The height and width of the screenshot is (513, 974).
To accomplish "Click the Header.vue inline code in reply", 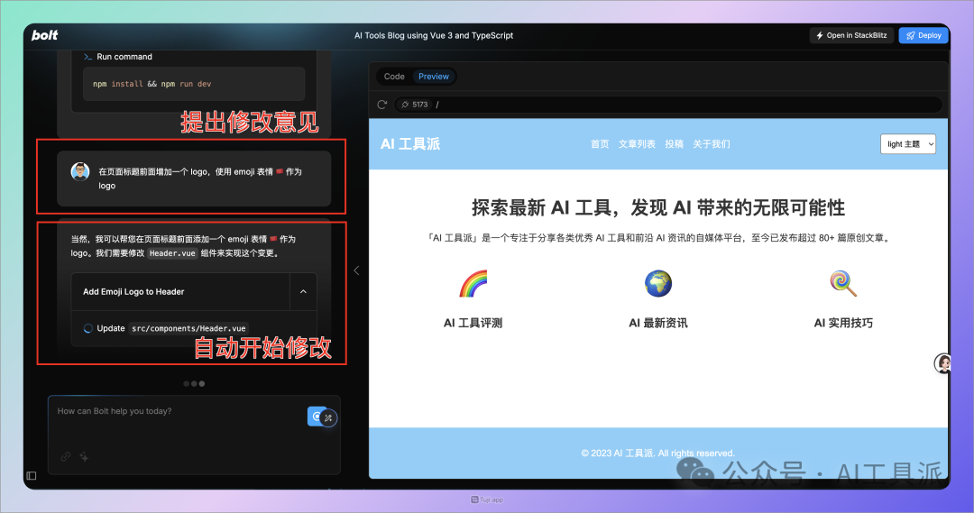I will point(172,253).
